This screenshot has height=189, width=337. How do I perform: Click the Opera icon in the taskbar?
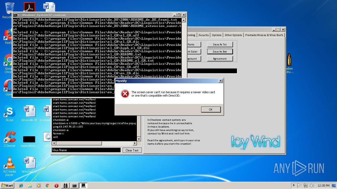56,186
